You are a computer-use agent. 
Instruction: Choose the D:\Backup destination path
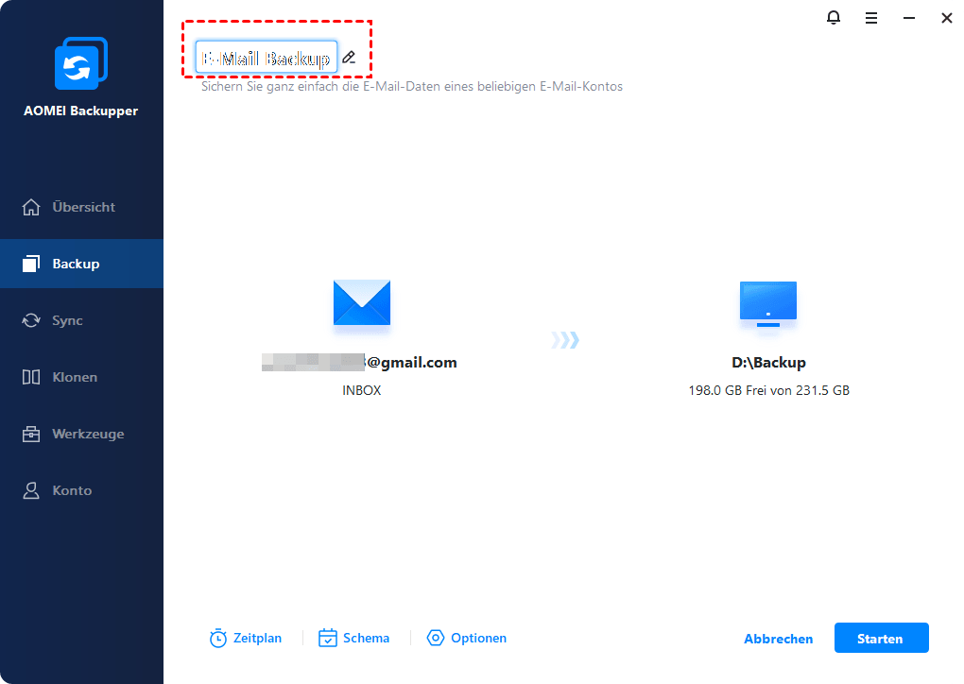768,363
